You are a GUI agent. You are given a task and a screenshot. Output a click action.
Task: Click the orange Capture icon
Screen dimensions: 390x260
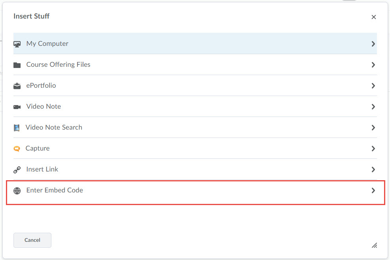[x=17, y=149]
